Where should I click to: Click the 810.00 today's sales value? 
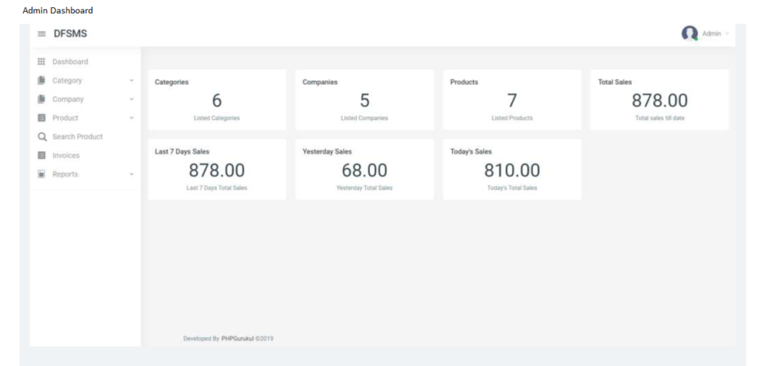512,171
